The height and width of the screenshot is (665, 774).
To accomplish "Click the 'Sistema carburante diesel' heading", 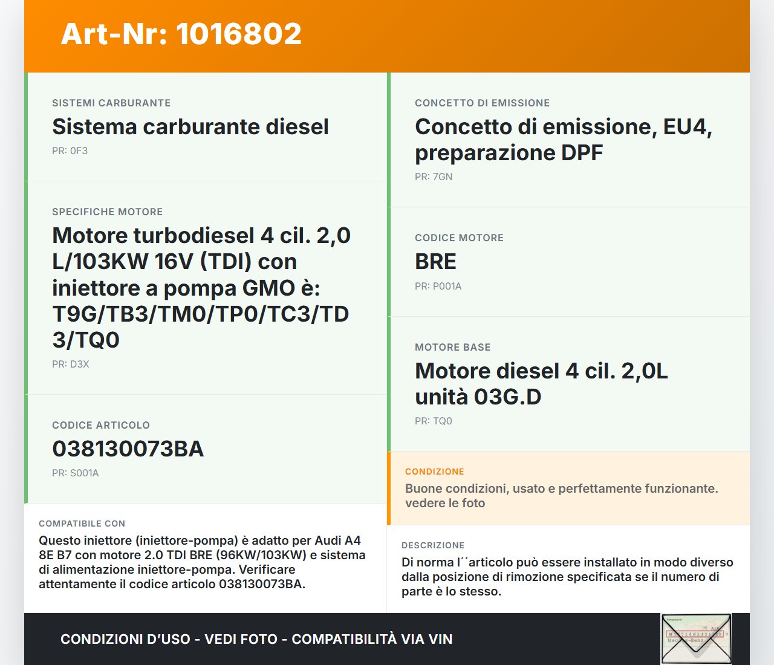I will [190, 127].
